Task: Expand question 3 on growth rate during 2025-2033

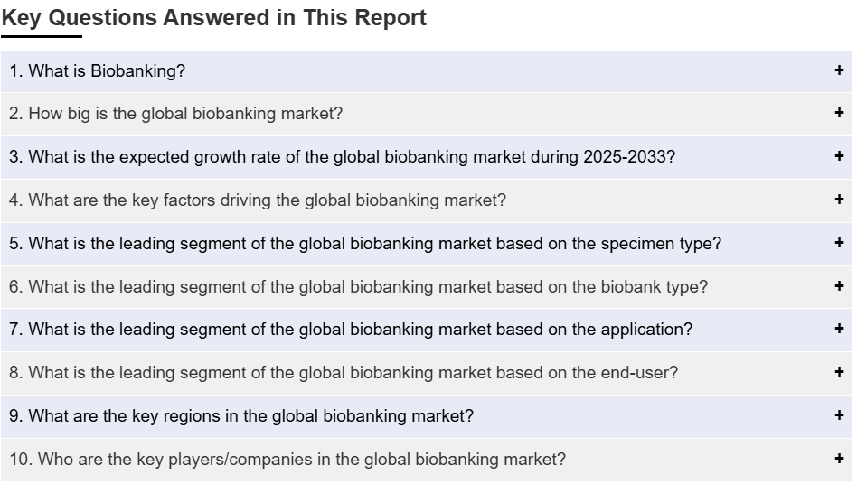Action: click(x=427, y=157)
